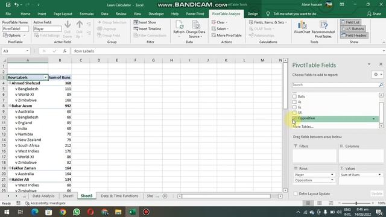Check the Balls field checkbox
386x217 pixels.
(294, 96)
